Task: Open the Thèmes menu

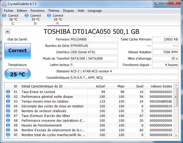Action: click(x=54, y=11)
